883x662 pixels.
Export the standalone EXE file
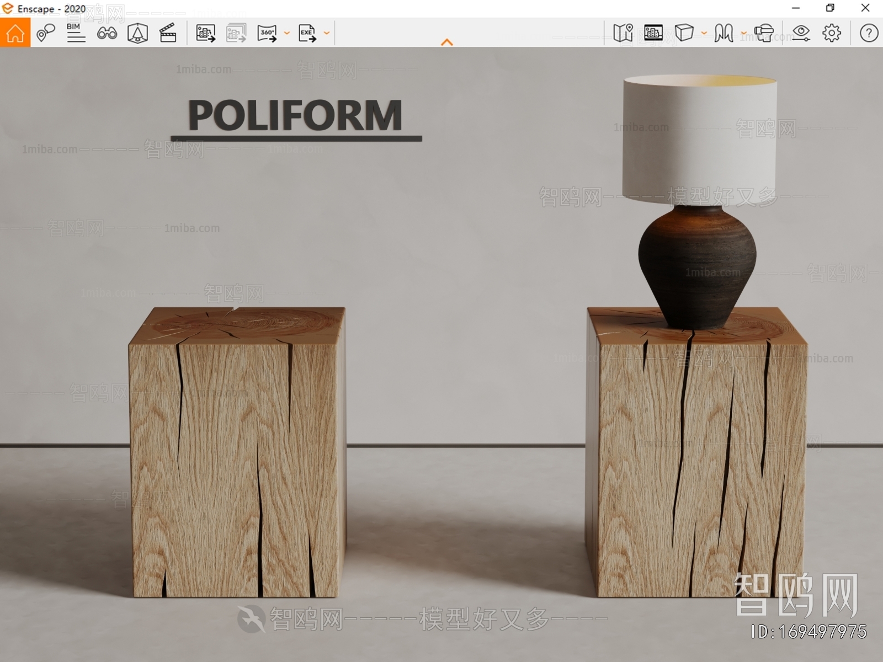(x=307, y=33)
